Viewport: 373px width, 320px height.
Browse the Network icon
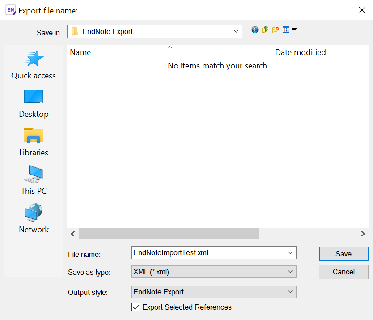(34, 218)
